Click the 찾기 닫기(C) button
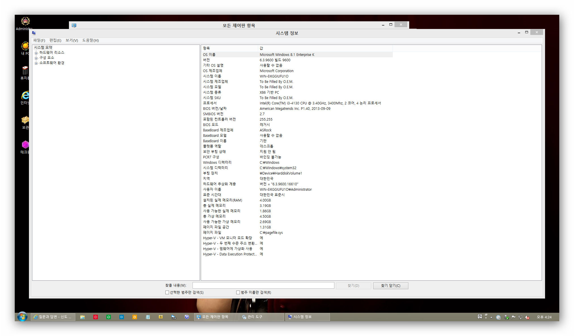Image resolution: width=574 pixels, height=336 pixels. (x=391, y=285)
